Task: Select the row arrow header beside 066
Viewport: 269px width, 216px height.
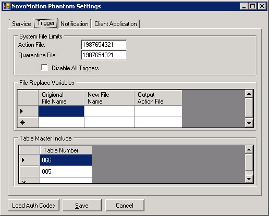Action: point(30,160)
